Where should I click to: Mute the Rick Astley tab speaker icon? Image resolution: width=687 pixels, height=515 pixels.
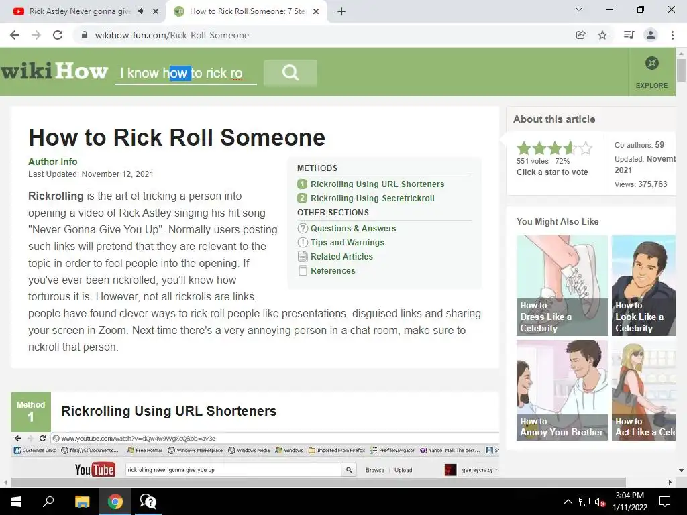(x=141, y=11)
